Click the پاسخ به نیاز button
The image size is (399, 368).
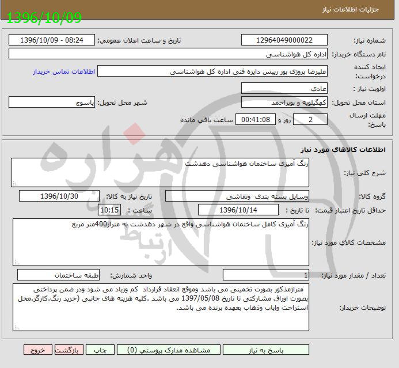pos(266,350)
